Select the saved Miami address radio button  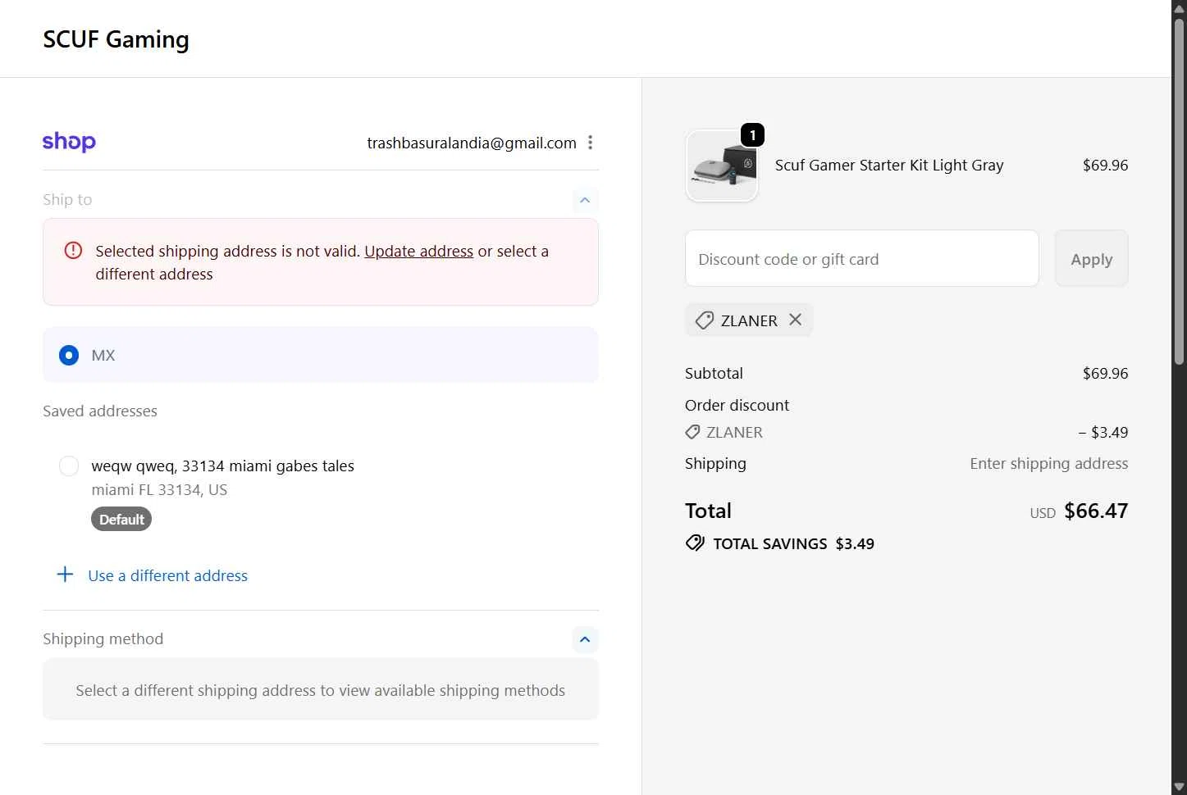(69, 466)
